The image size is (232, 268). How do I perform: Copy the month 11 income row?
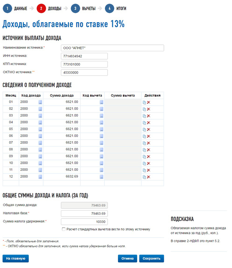[x=144, y=170]
